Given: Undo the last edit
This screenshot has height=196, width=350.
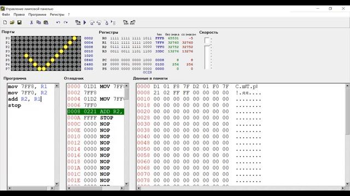Looking at the screenshot, I should point(58,22).
